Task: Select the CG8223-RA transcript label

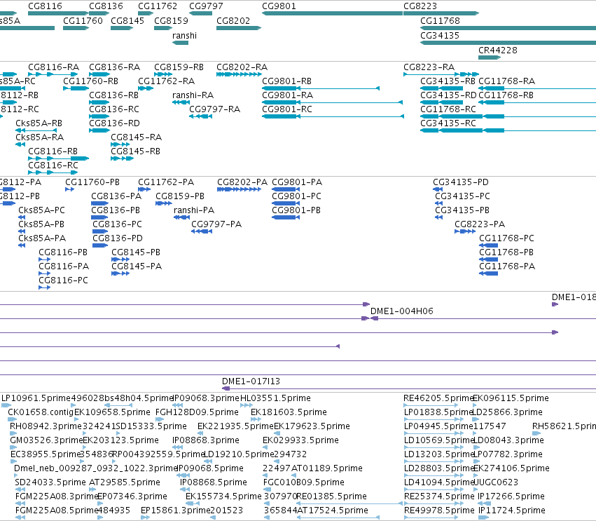Action: tap(429, 67)
